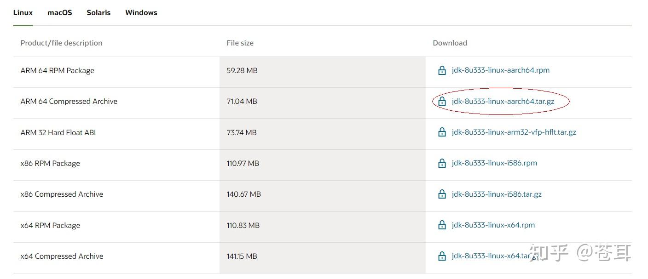Viewport: 648px width, 279px height.
Task: Click lock icon beside jdk-8u333-linux-x64.tar.gz
Action: click(x=442, y=256)
